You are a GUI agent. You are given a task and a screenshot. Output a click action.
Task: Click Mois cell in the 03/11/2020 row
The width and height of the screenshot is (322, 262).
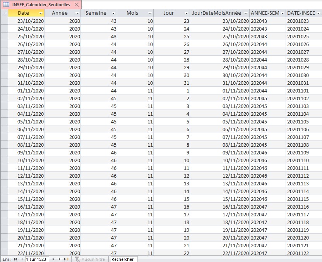pos(135,106)
